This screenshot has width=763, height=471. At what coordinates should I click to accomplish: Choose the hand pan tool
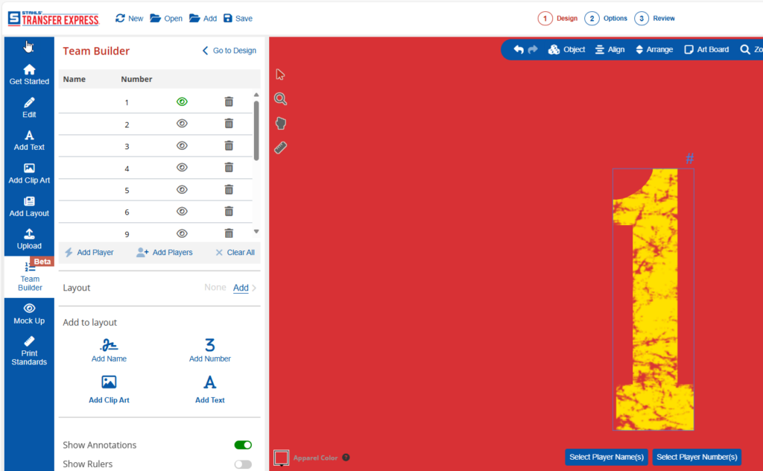click(280, 123)
